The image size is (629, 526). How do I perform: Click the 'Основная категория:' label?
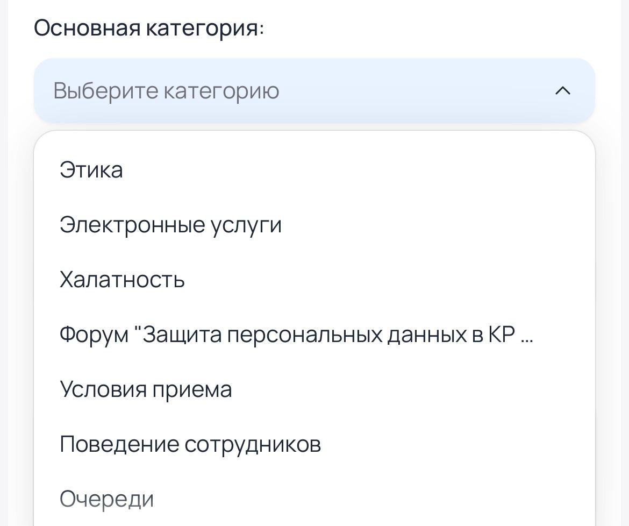(149, 28)
